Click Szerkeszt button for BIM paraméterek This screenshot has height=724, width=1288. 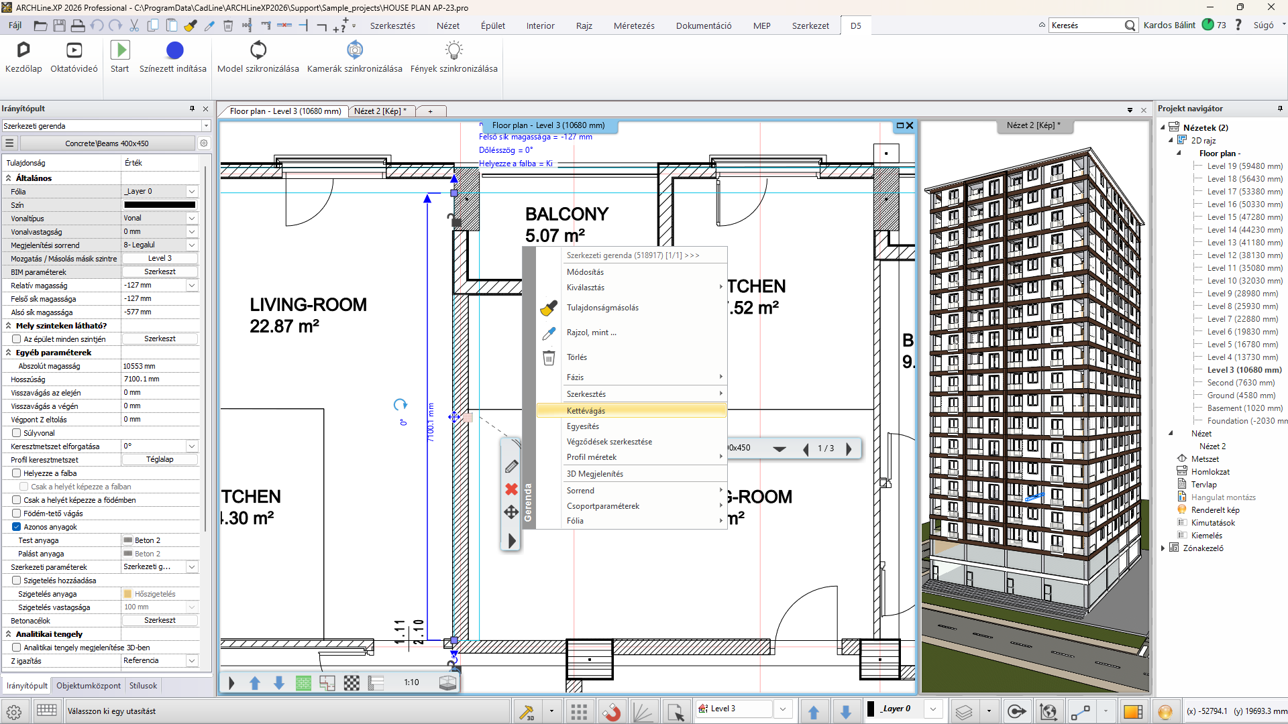tap(160, 271)
